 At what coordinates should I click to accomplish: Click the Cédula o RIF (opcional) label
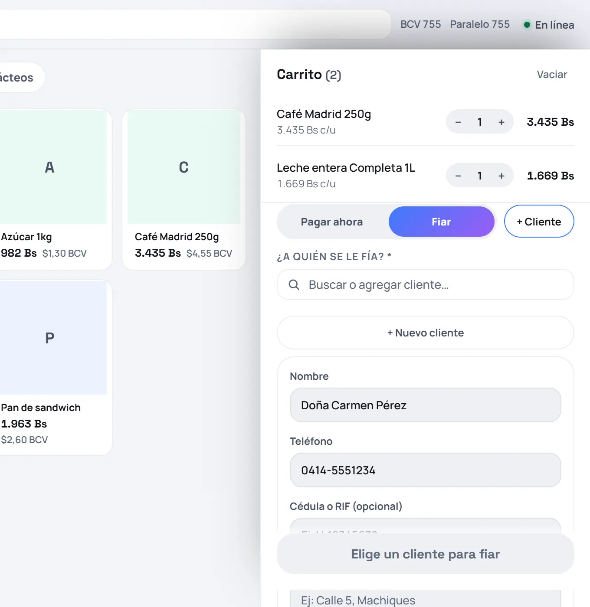[x=346, y=506]
